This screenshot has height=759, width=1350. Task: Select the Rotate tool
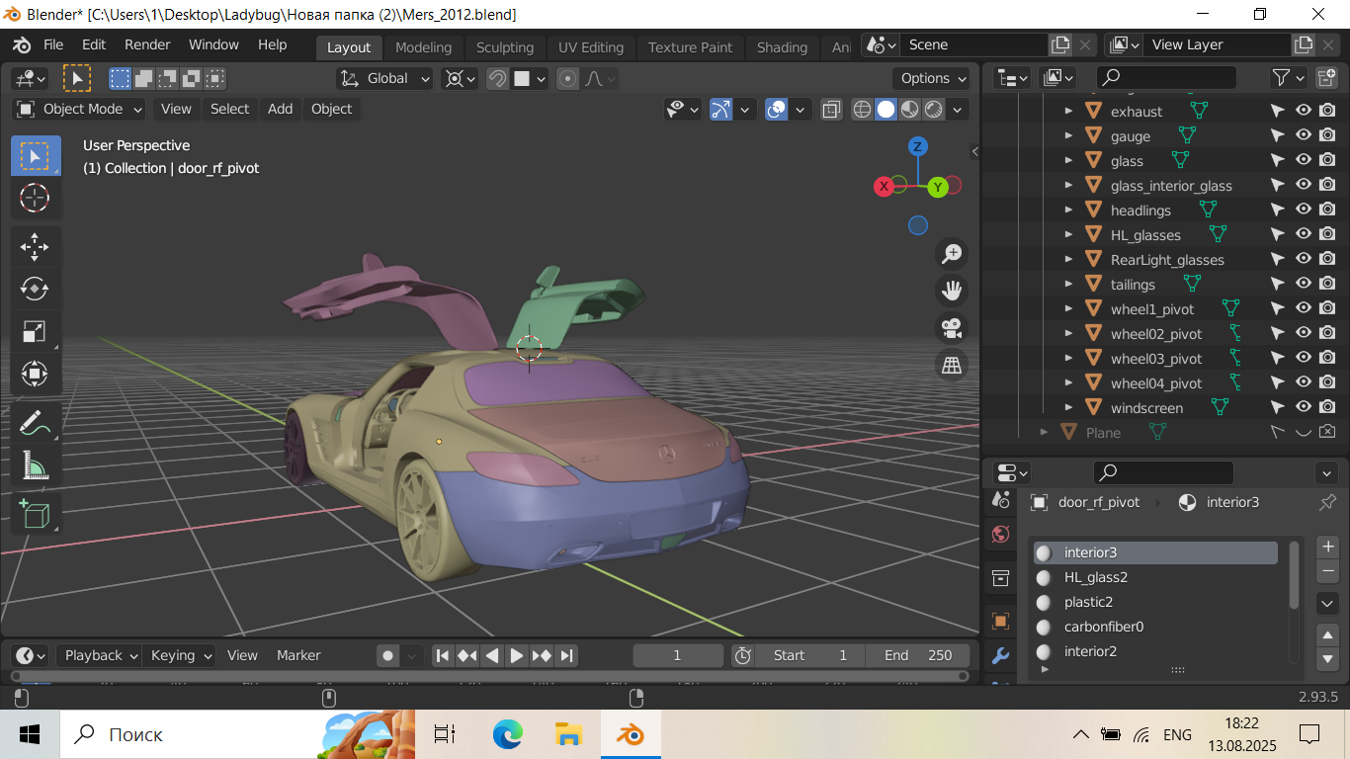pyautogui.click(x=35, y=289)
